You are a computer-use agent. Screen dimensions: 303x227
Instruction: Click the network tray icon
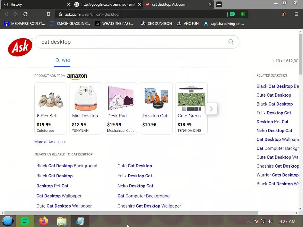pyautogui.click(x=263, y=221)
